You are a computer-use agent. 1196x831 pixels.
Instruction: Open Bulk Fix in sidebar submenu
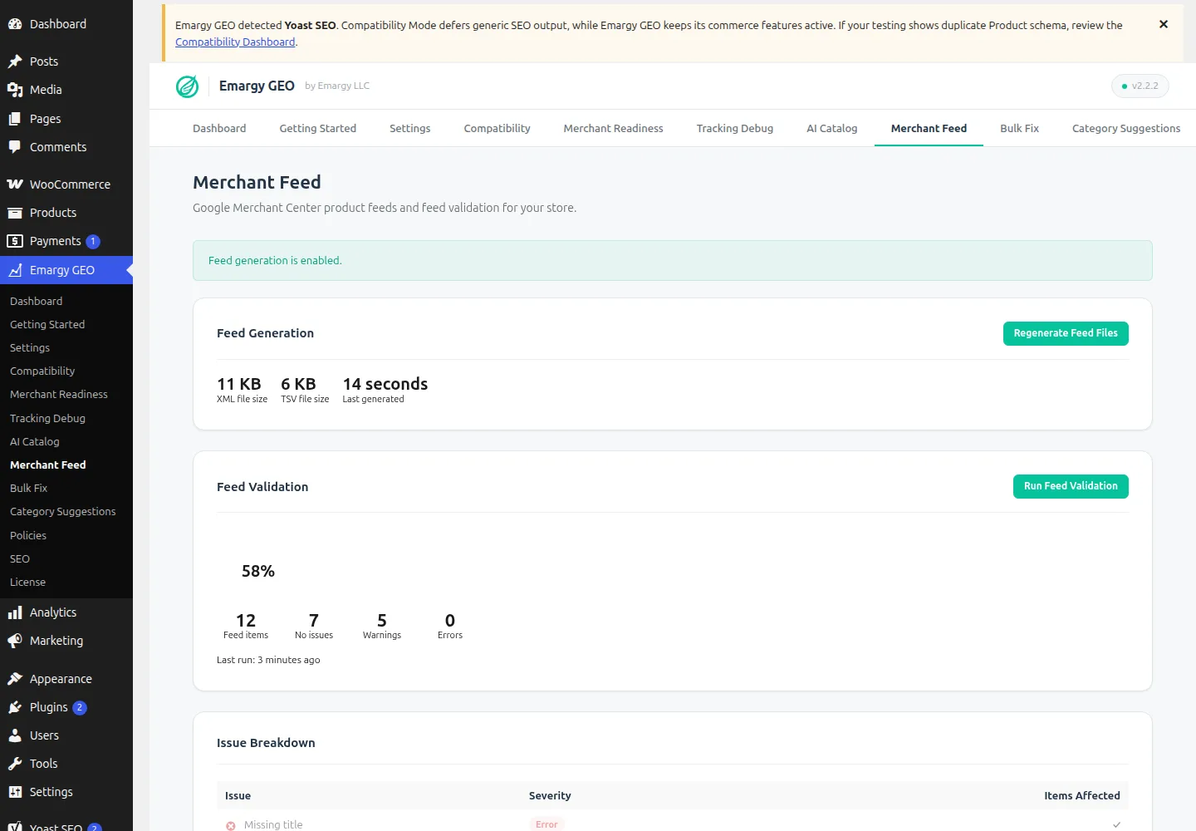click(x=28, y=489)
